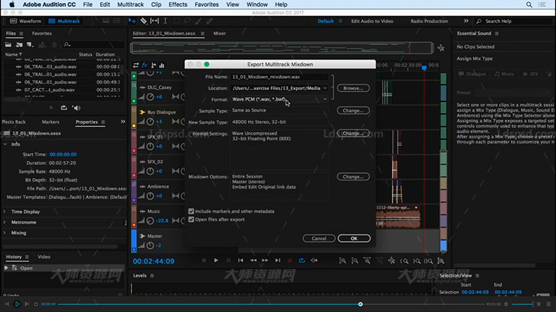
Task: Uncheck Open files after export
Action: click(191, 219)
